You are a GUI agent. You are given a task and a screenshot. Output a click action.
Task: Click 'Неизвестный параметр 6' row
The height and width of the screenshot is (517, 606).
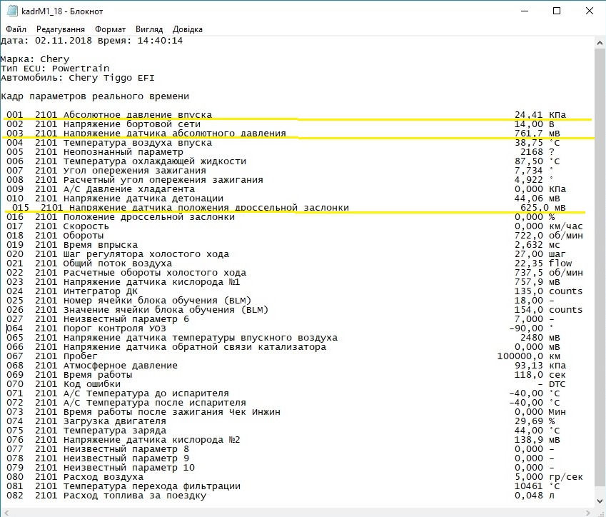coord(281,319)
